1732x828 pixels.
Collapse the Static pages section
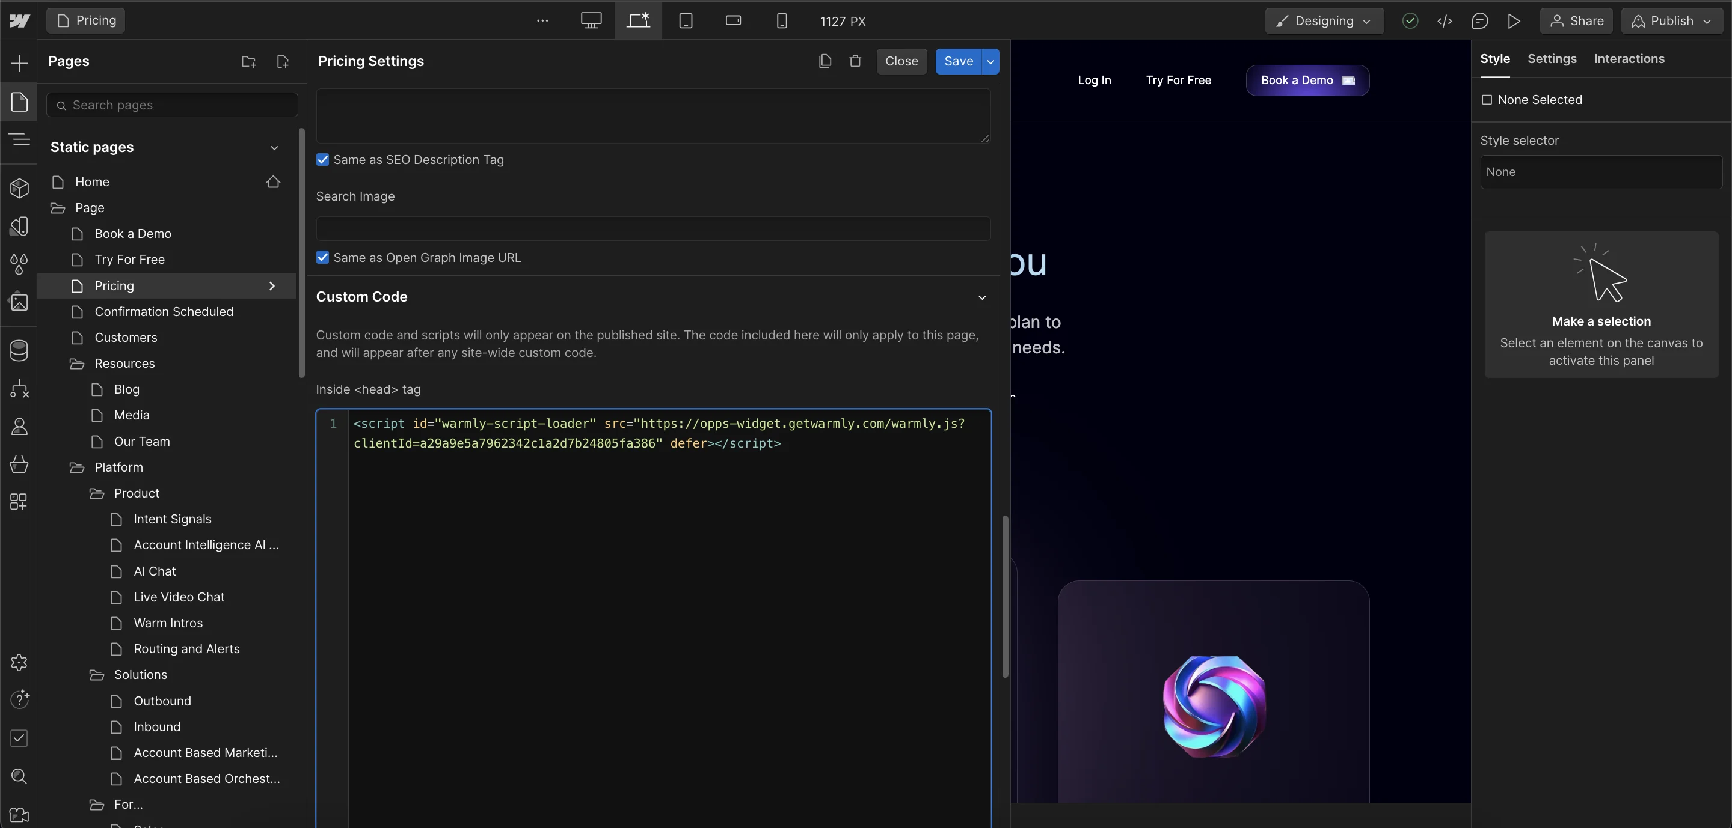click(274, 148)
